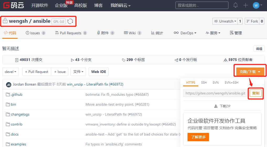Click the ansible repository name link
This screenshot has height=147, width=267.
point(41,21)
